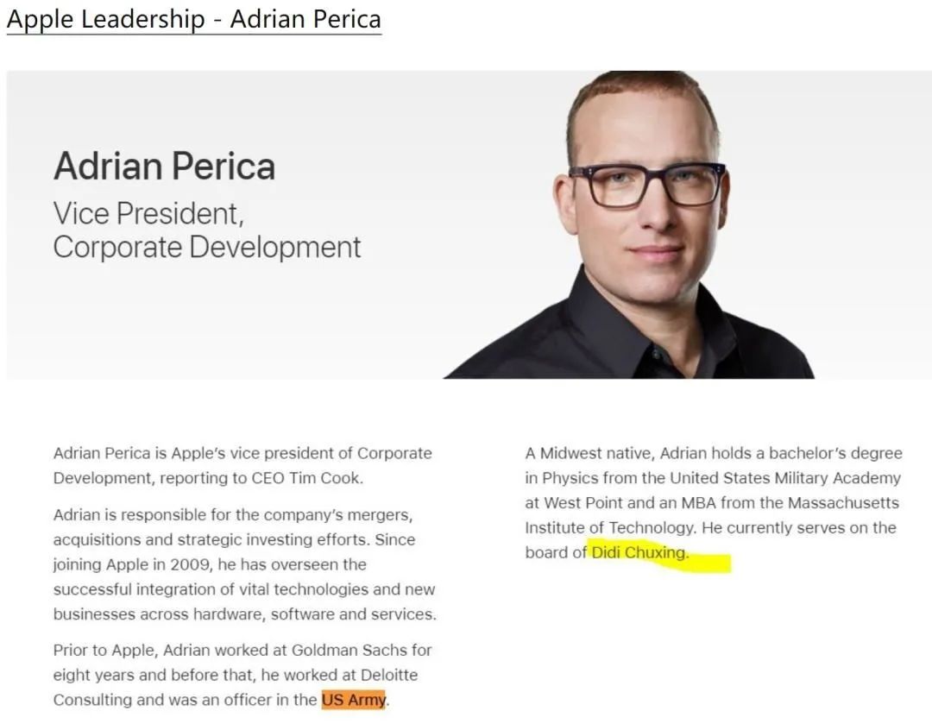Click the paragraph starting "A Midwest native"
Screen dimensions: 932x724
[x=712, y=502]
